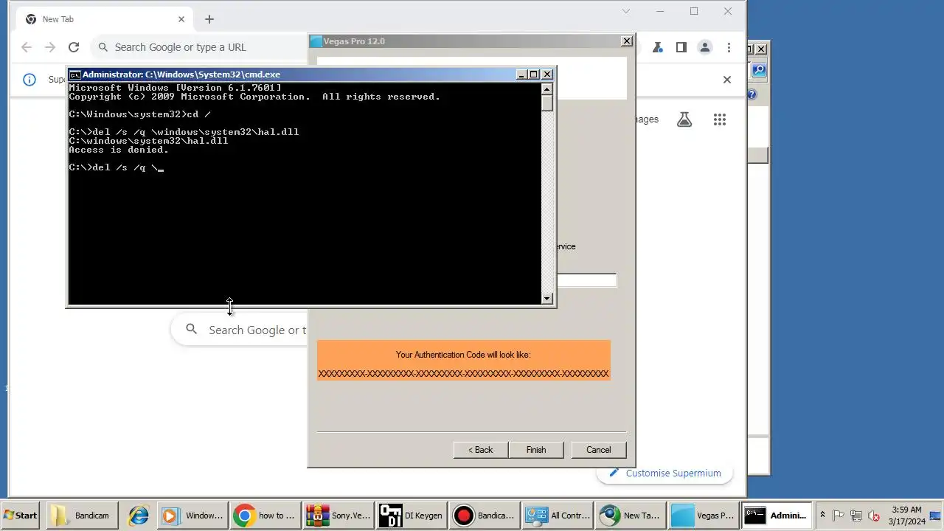944x531 pixels.
Task: Toggle browser side panel
Action: click(x=681, y=47)
